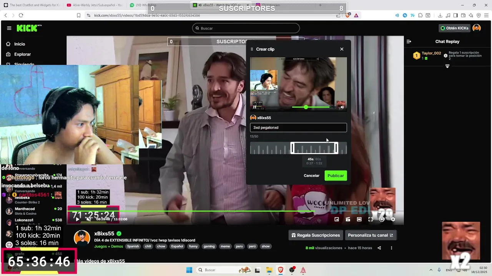Switch to the ChatBot and Widgets tab
The width and height of the screenshot is (492, 276).
point(32,5)
